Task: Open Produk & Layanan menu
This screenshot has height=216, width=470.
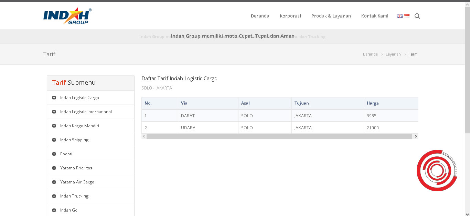Action: tap(331, 16)
